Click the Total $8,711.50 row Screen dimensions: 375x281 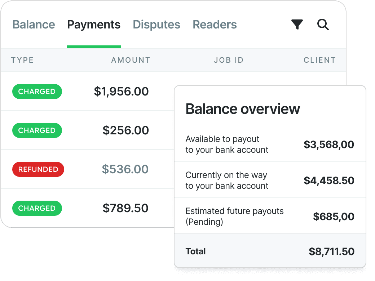[270, 251]
